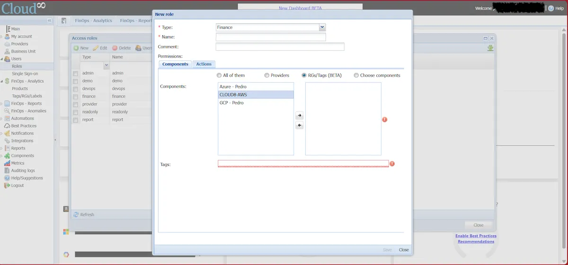The image size is (568, 265).
Task: Choose the Providers radio option
Action: pos(267,75)
